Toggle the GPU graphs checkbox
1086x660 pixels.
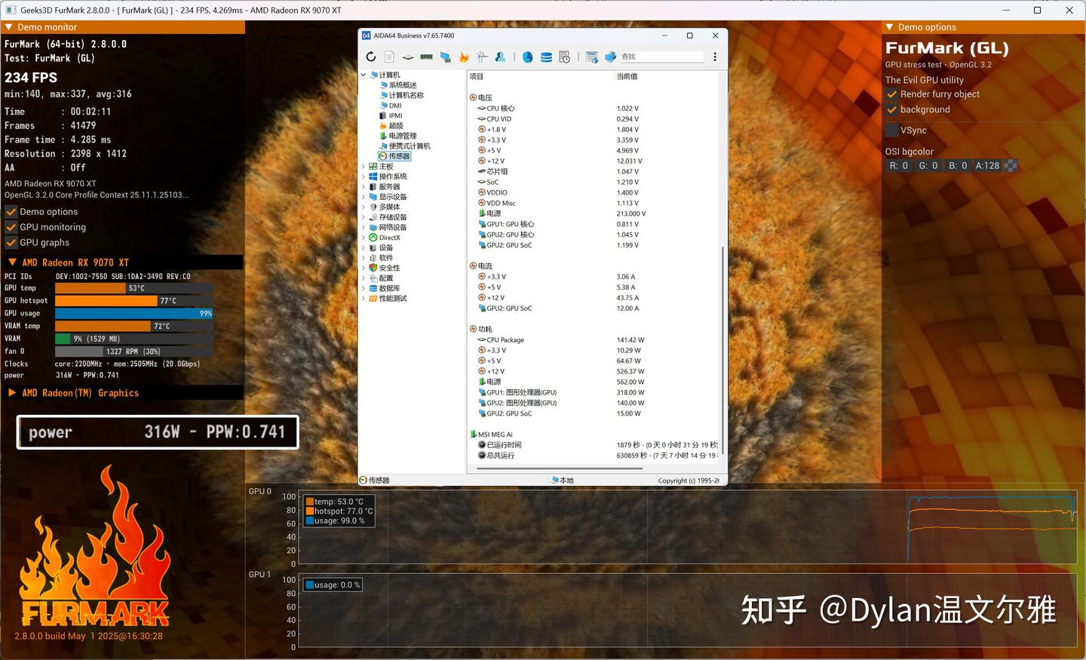(x=11, y=243)
